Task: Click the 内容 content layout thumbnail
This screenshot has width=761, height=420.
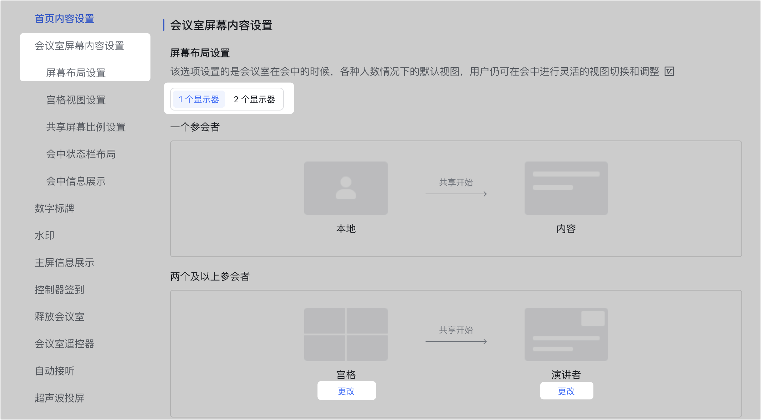Action: (x=566, y=188)
